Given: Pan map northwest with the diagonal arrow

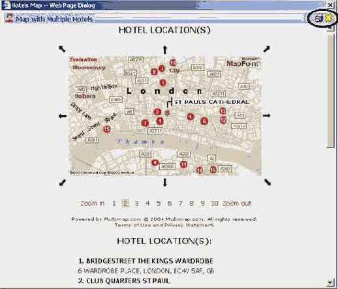Looking at the screenshot, I should tap(62, 49).
